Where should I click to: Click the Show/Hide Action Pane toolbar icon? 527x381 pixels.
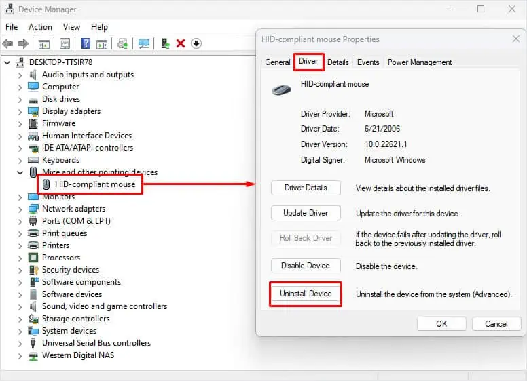coord(101,43)
